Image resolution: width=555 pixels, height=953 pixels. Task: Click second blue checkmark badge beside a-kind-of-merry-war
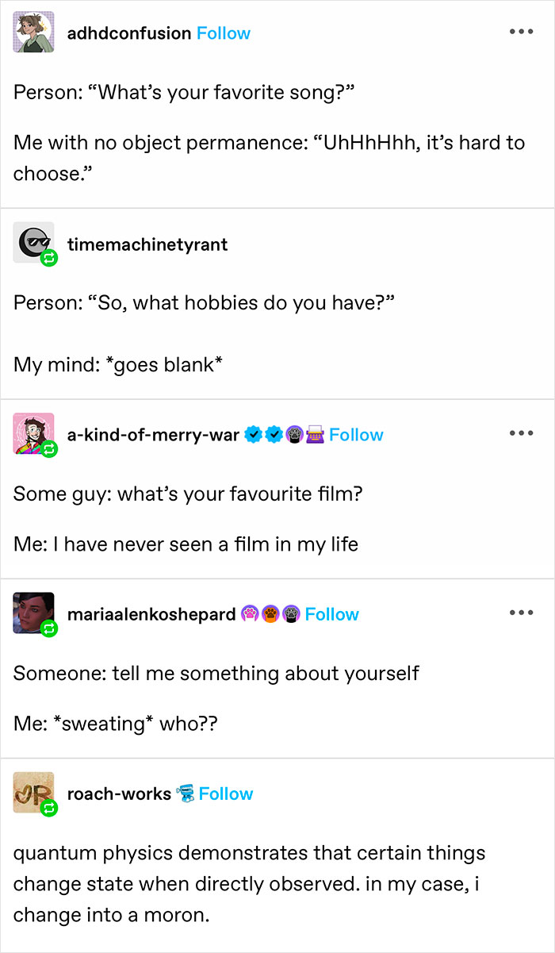[274, 435]
